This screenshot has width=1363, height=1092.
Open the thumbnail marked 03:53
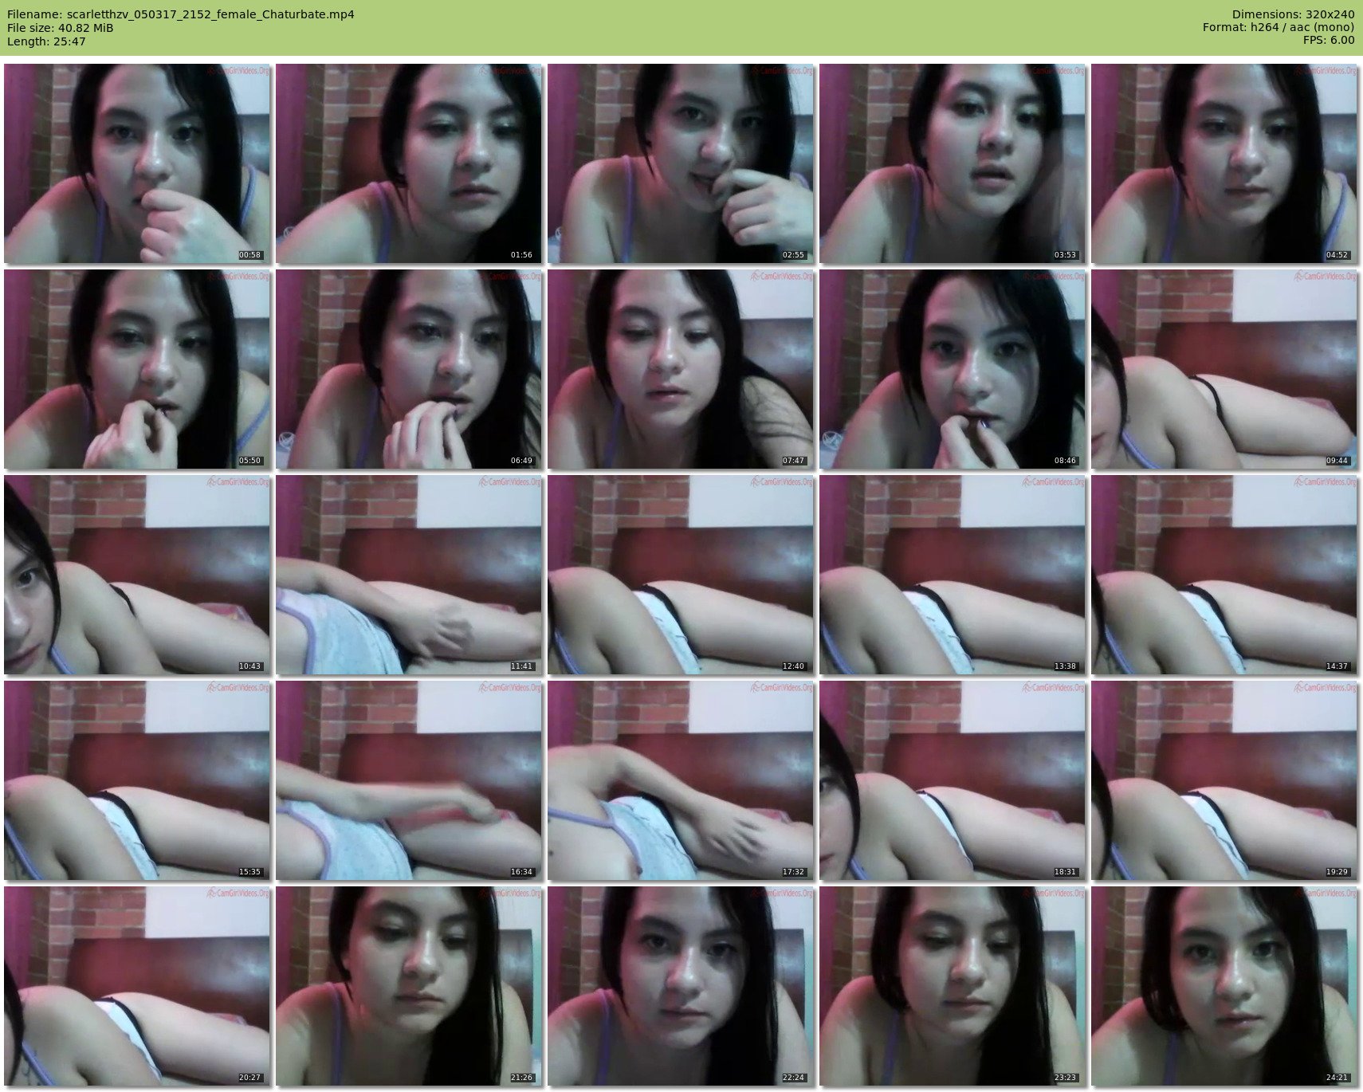(x=952, y=163)
